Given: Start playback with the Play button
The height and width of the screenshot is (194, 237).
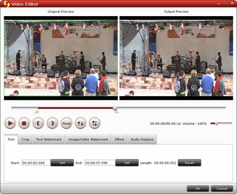Looking at the screenshot, I should pos(10,123).
